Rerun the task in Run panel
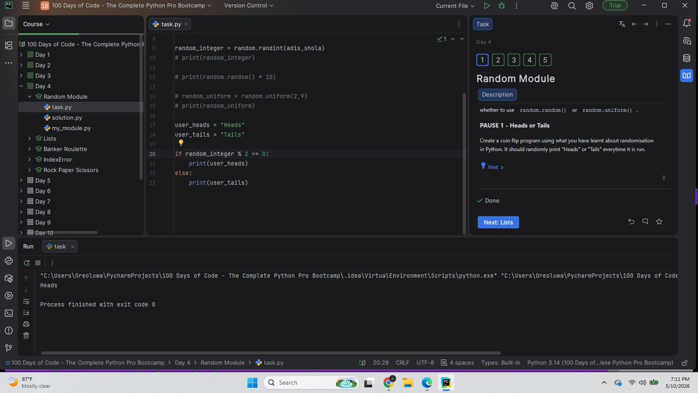This screenshot has height=393, width=698. [27, 263]
